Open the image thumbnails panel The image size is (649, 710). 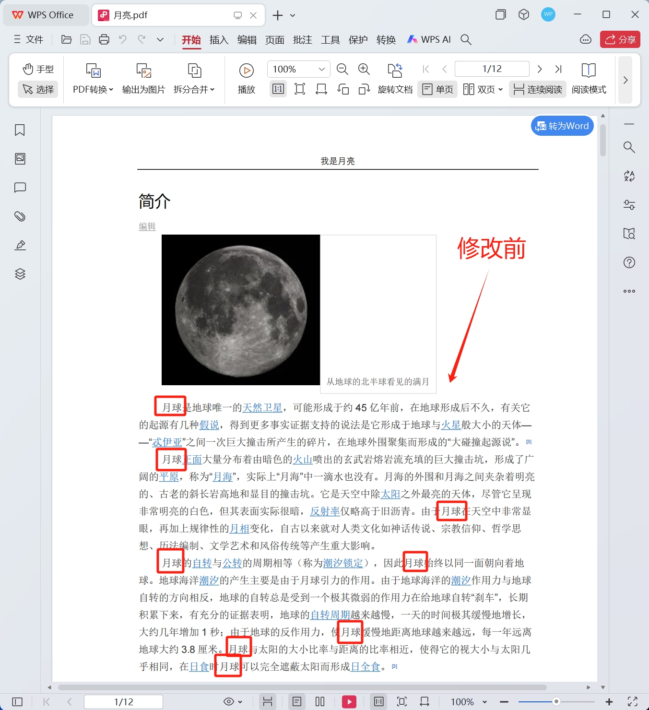[20, 158]
